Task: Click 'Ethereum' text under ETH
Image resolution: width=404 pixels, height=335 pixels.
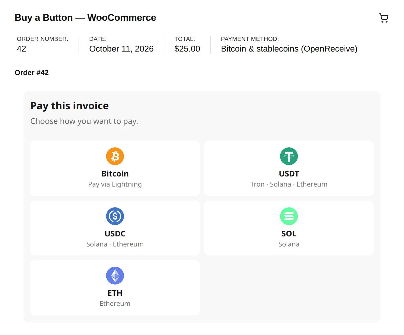Action: click(115, 304)
